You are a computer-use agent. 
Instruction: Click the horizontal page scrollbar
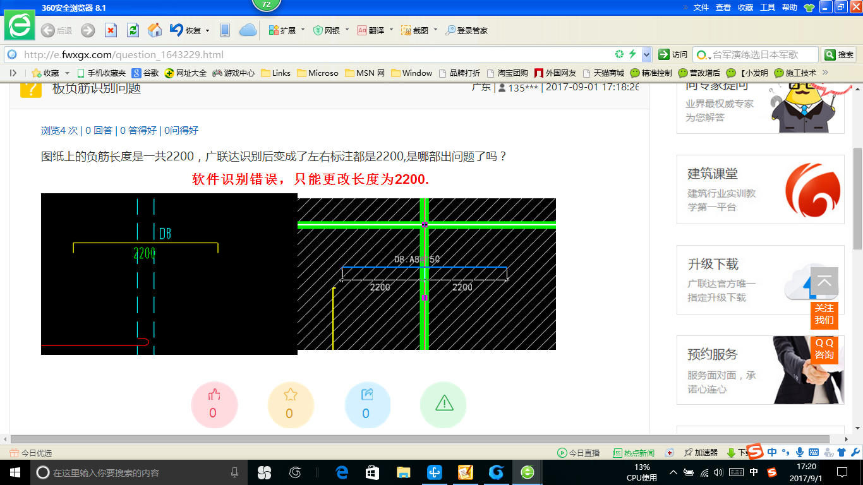pyautogui.click(x=419, y=439)
